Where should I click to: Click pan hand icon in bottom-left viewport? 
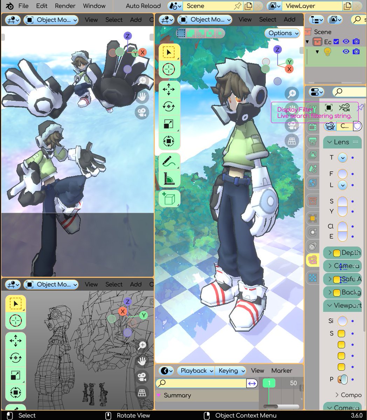(142, 361)
